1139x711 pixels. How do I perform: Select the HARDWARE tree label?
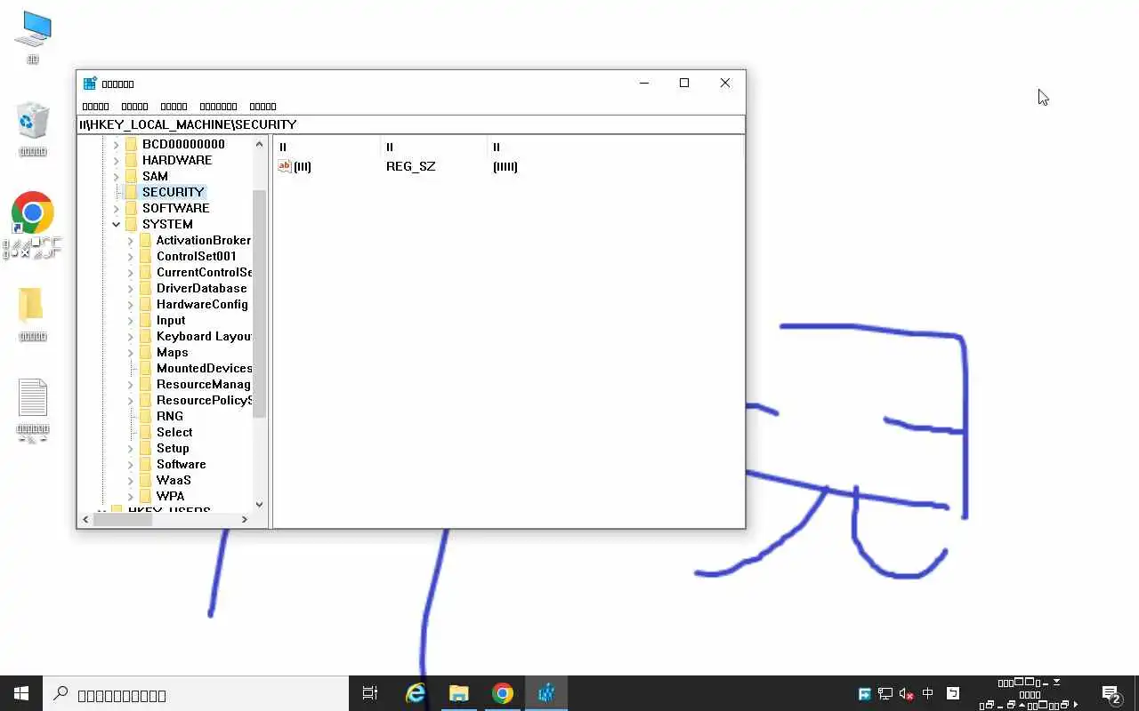pyautogui.click(x=177, y=160)
